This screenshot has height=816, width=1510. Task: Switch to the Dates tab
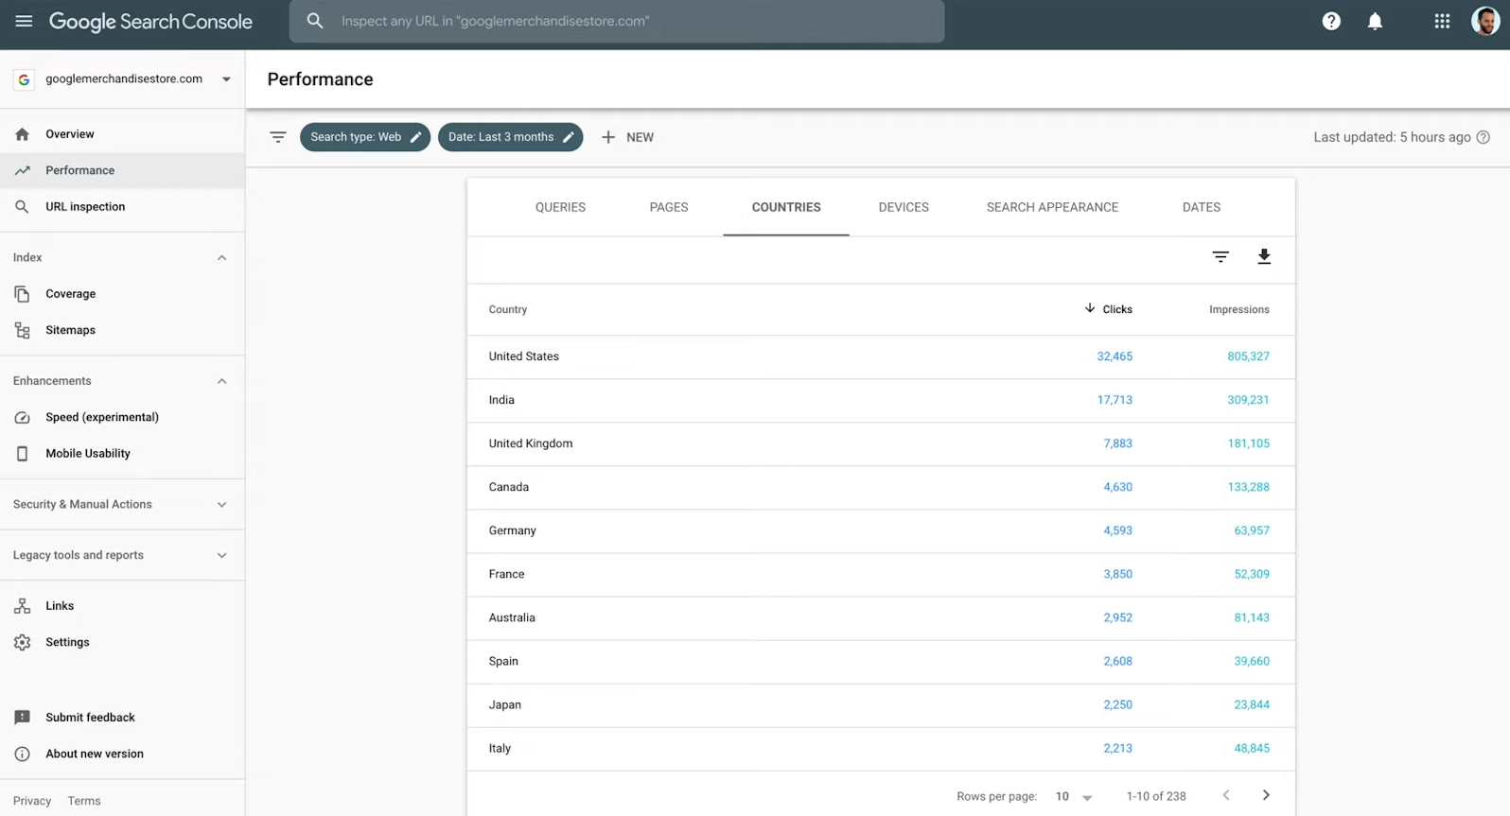[1202, 207]
